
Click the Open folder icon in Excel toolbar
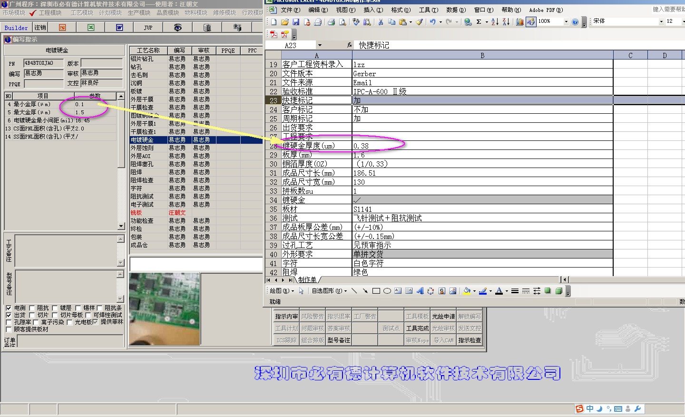(284, 22)
